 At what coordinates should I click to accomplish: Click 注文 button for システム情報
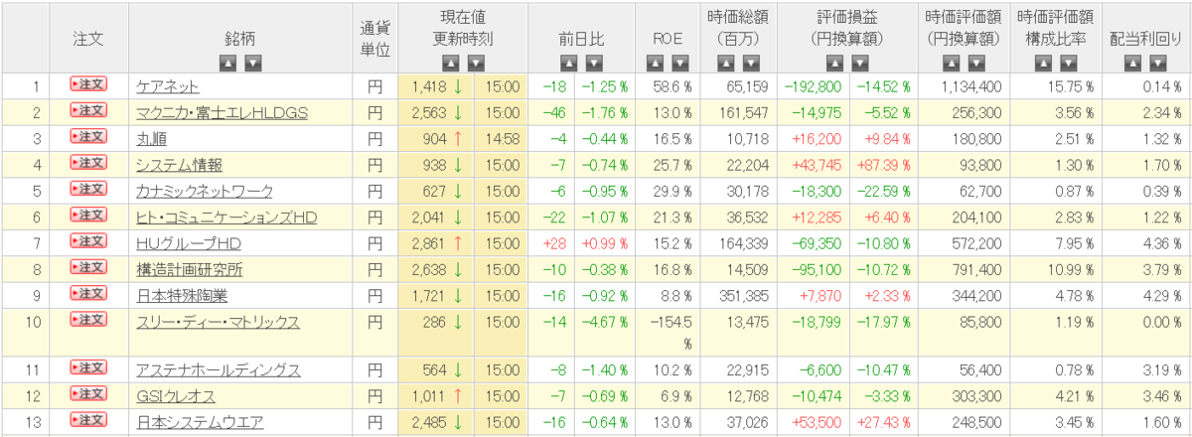click(87, 163)
